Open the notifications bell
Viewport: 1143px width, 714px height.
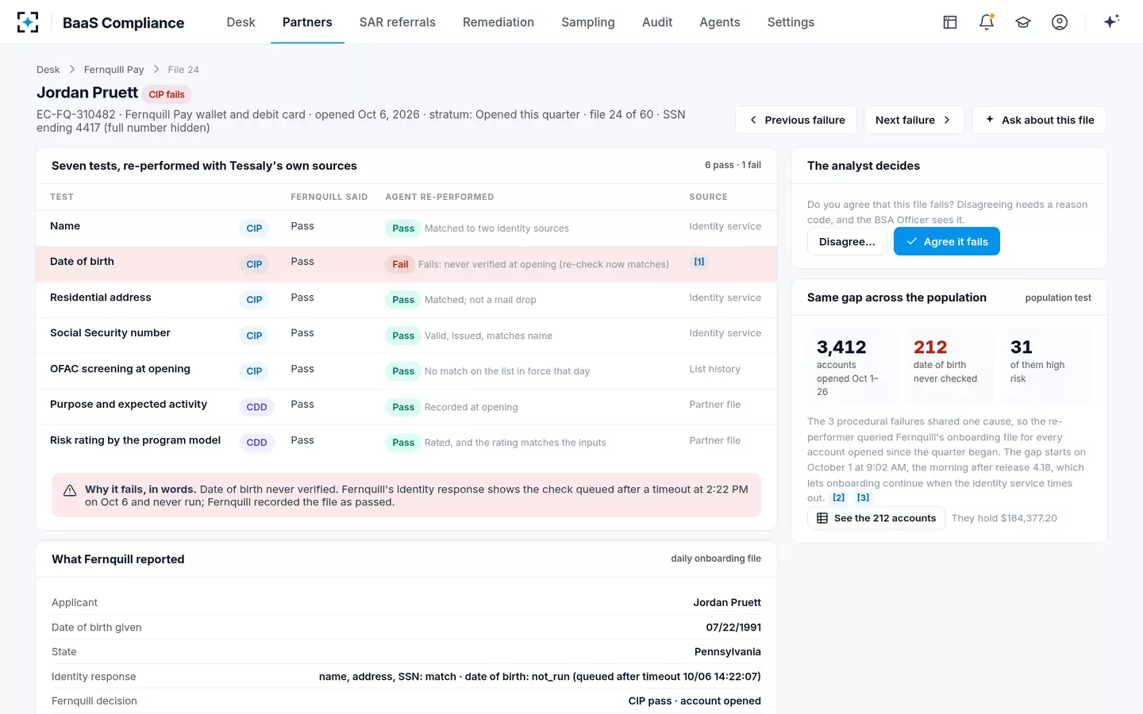[x=987, y=22]
